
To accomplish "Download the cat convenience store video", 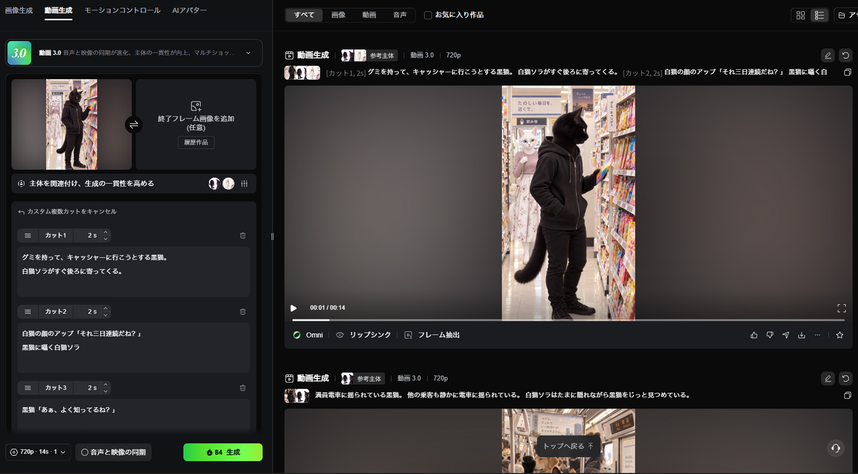I will point(802,335).
